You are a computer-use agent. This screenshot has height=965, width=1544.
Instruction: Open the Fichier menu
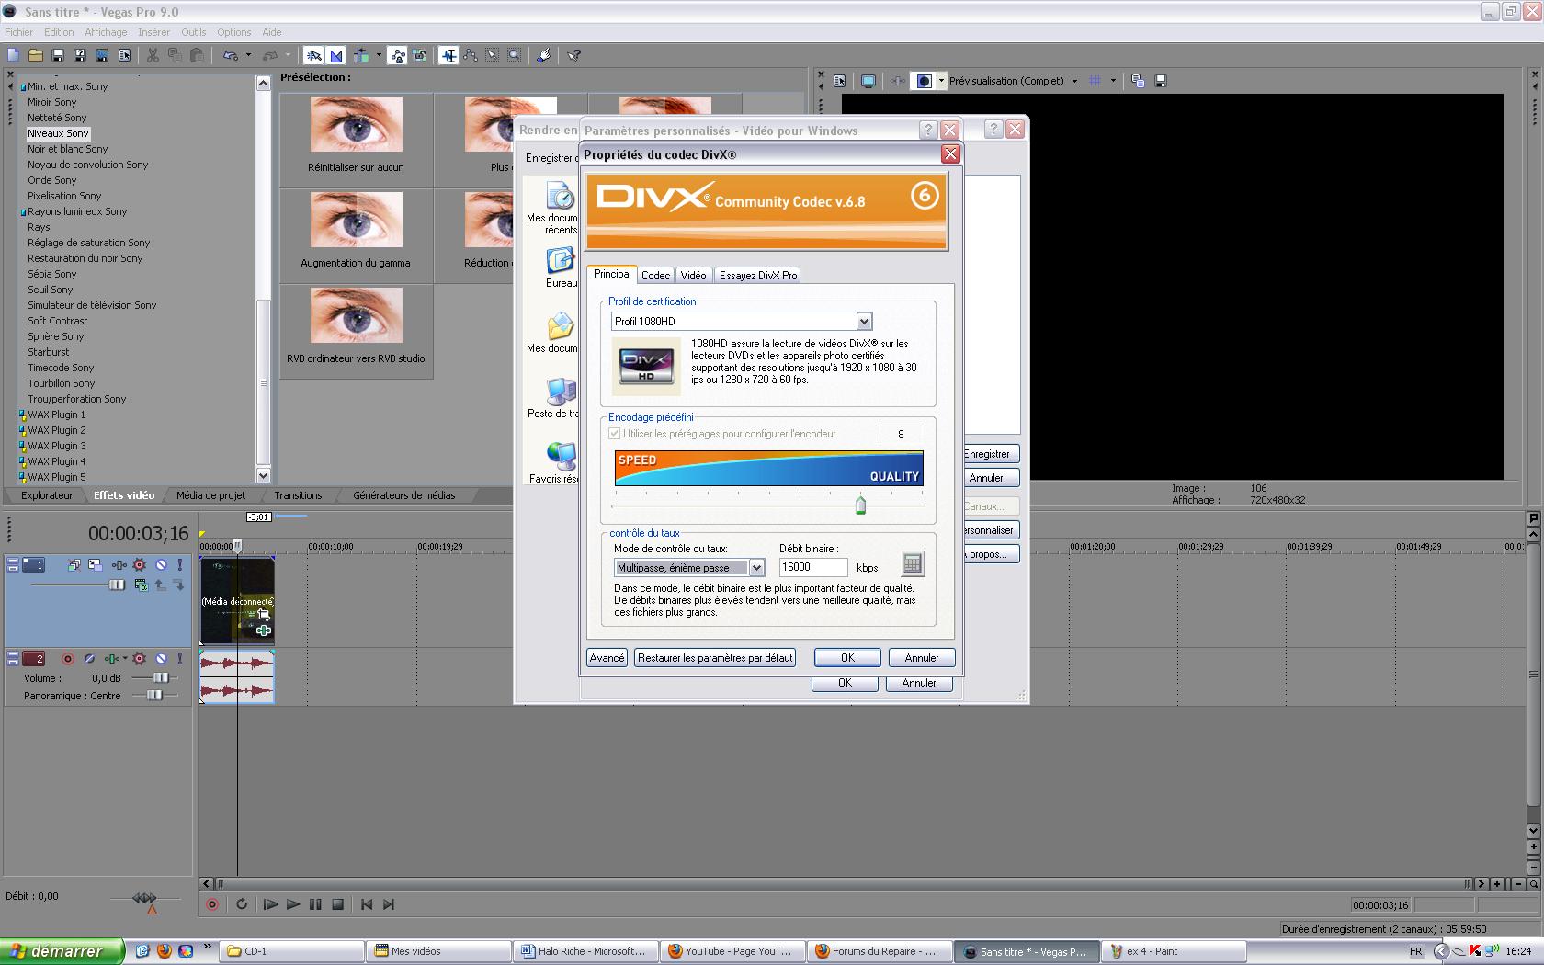19,32
